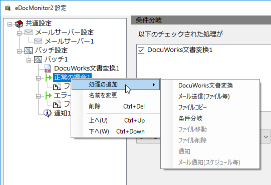Select the red house icon of 共通設定
271x185 pixels.
pyautogui.click(x=19, y=23)
